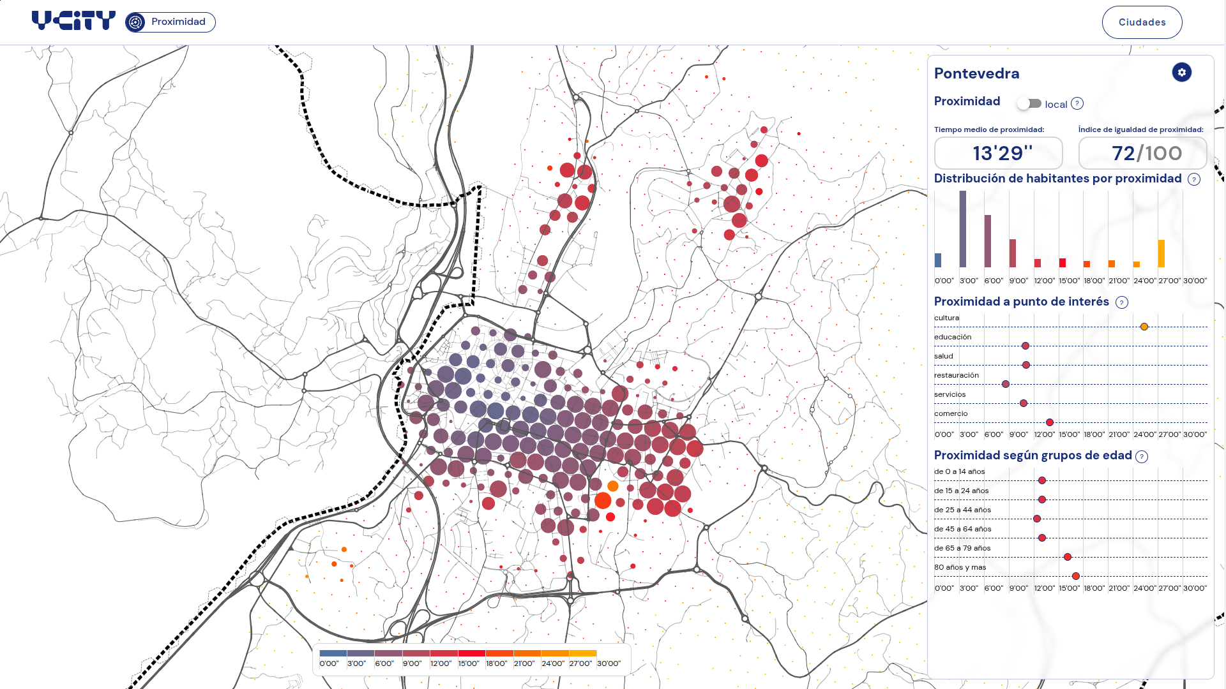The height and width of the screenshot is (689, 1226).
Task: Open the settings gear beside Pontevedra
Action: pyautogui.click(x=1181, y=72)
